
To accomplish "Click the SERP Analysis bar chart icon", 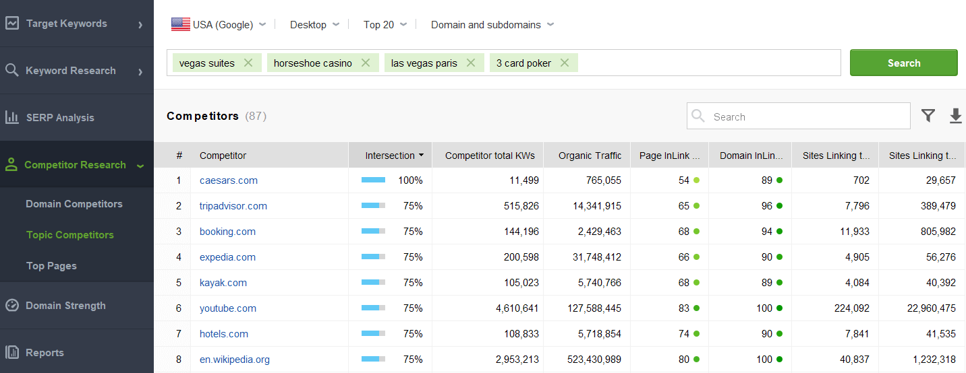I will [x=12, y=117].
